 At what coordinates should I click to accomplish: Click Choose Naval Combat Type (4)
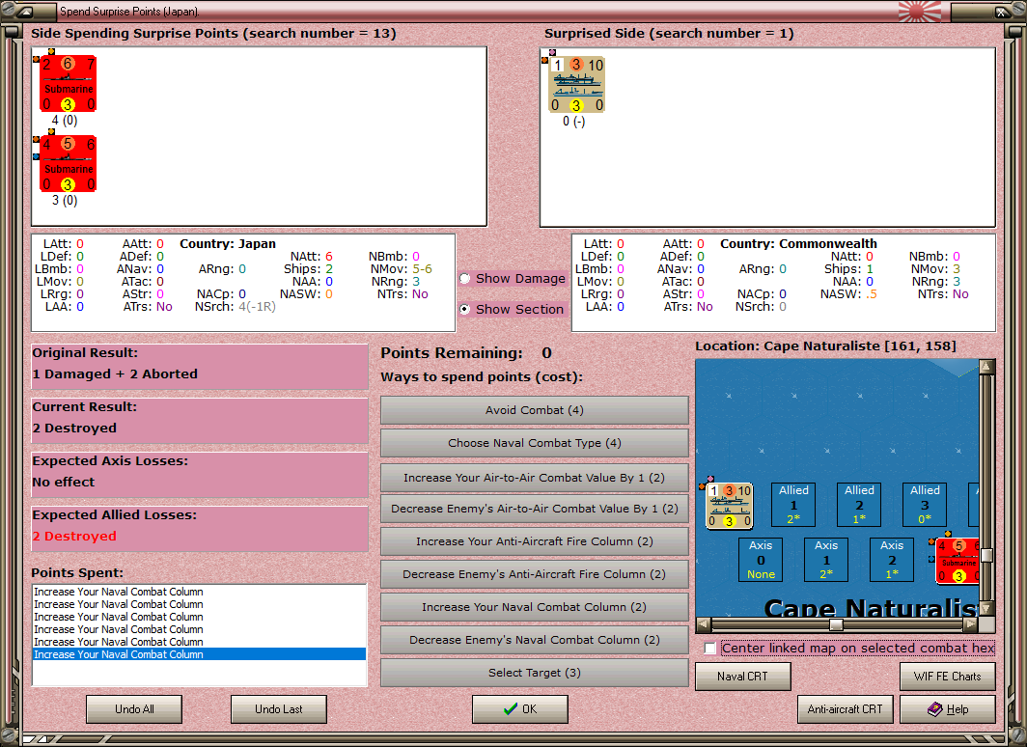(x=535, y=443)
